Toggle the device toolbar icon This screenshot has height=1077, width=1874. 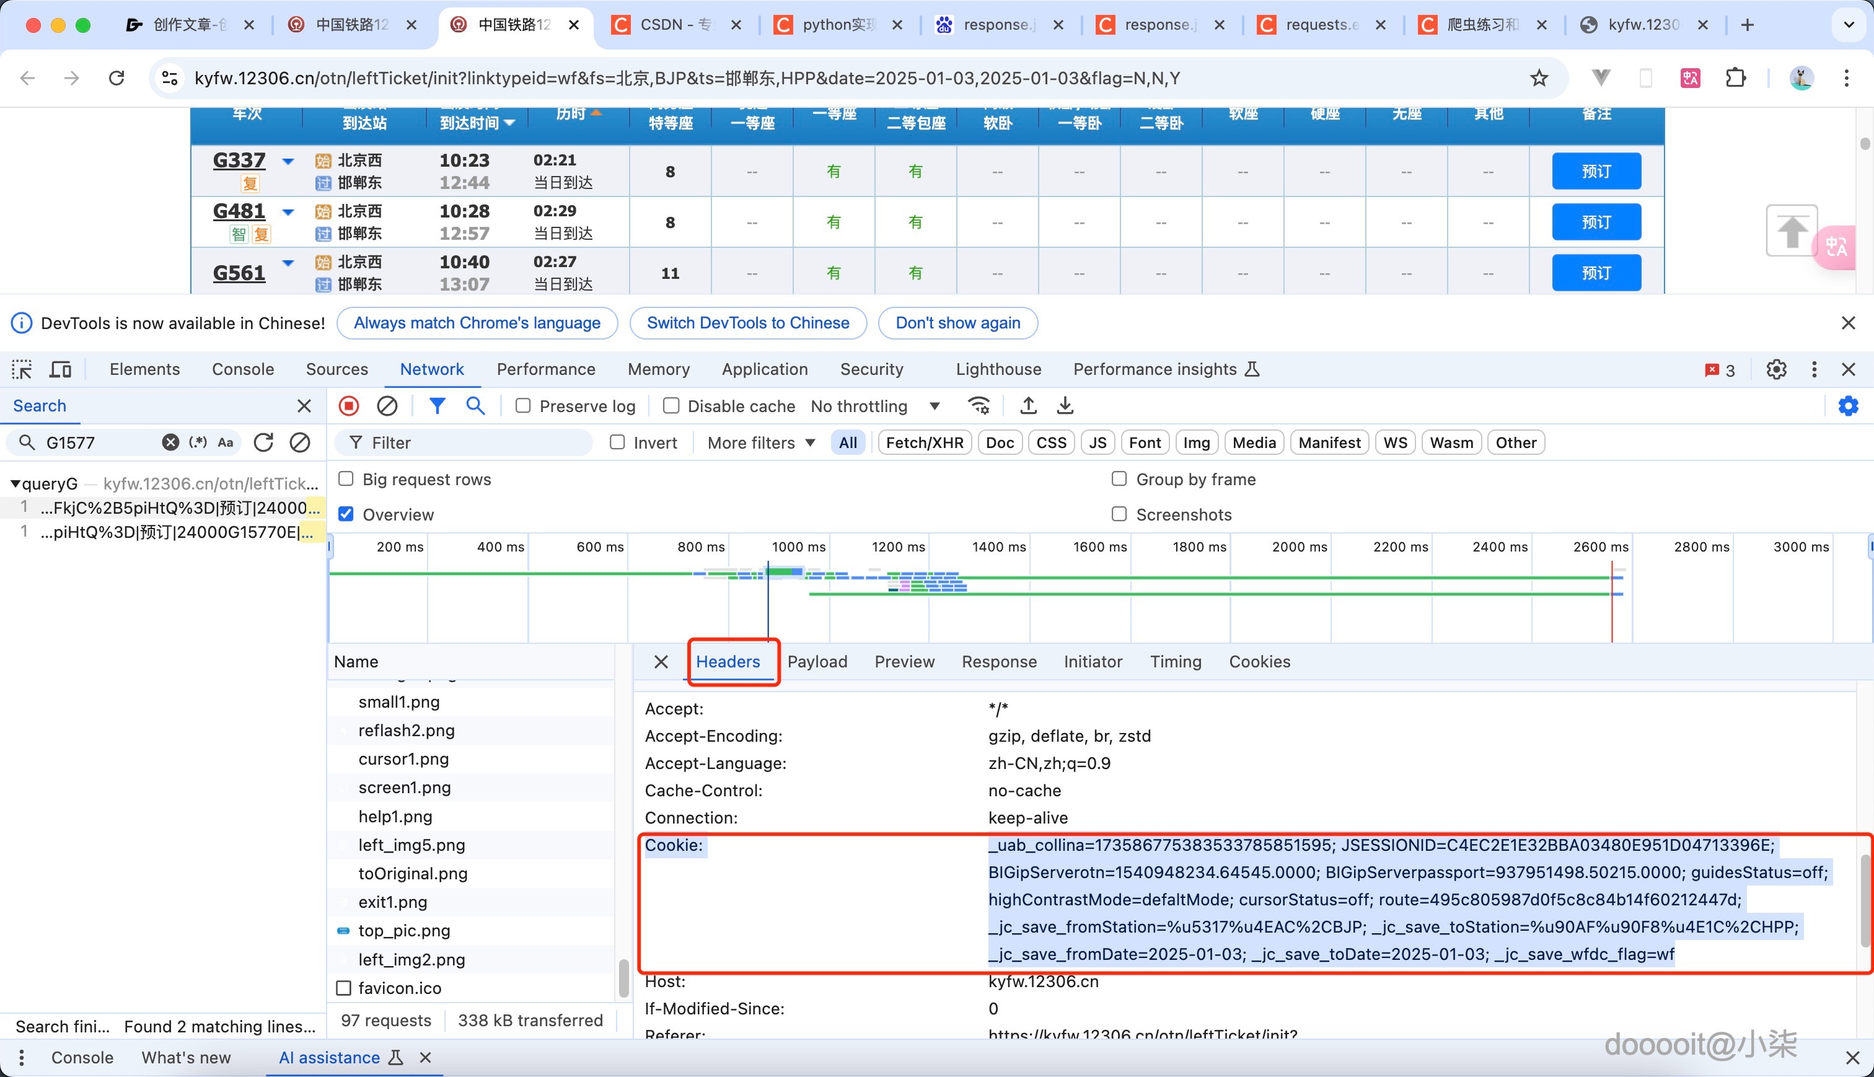click(60, 369)
